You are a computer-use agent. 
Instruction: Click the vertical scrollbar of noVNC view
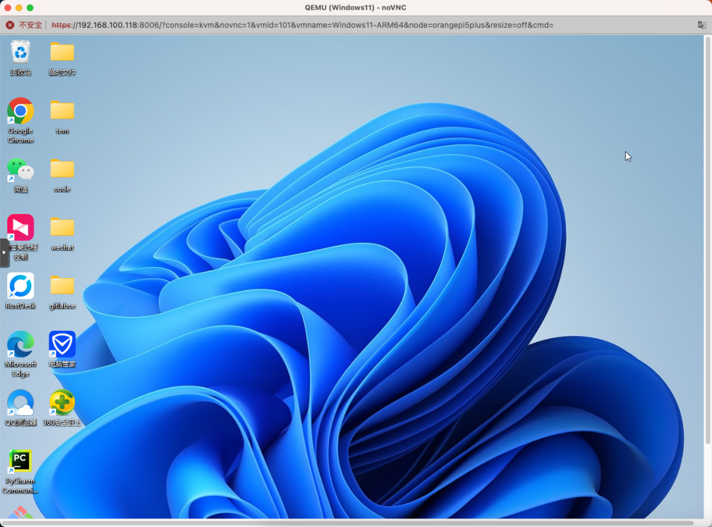click(x=707, y=240)
